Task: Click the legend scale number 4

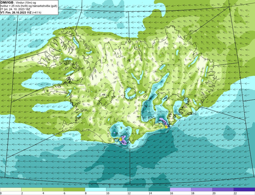Action: pos(43,193)
